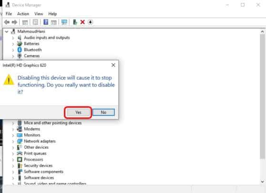
Task: Select the Monitors tree item
Action: pos(32,135)
